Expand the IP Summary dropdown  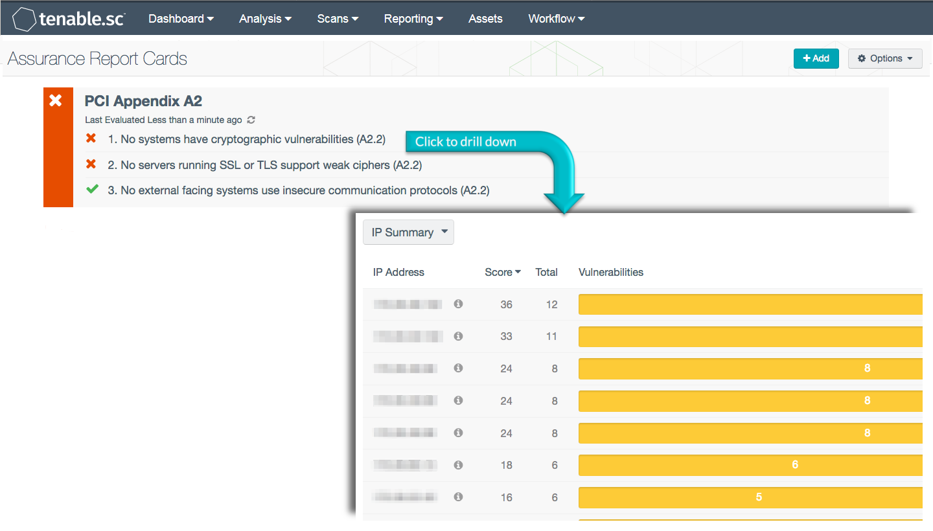click(x=408, y=232)
